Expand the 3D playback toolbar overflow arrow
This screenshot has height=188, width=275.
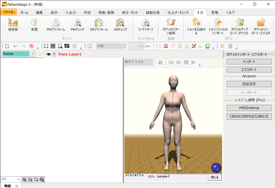[200, 65]
